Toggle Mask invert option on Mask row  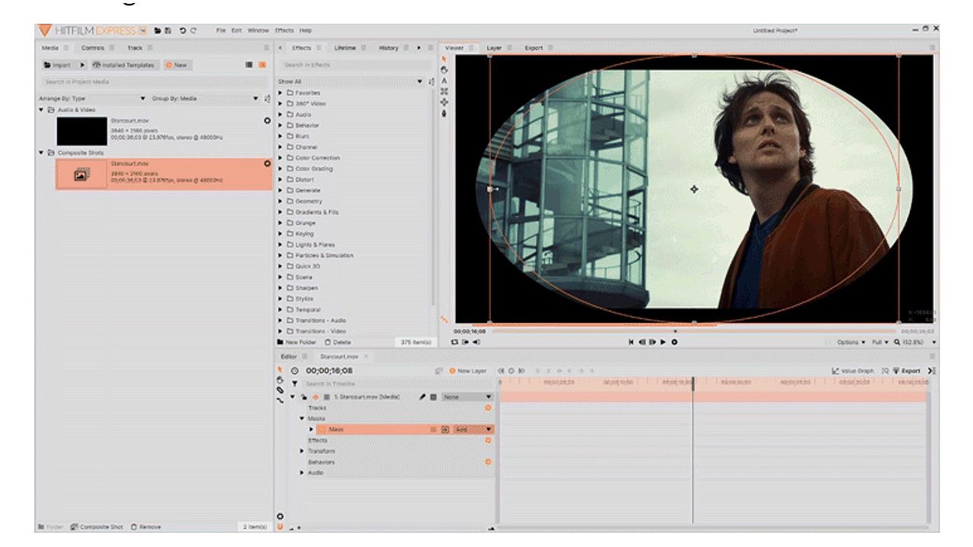[x=445, y=429]
